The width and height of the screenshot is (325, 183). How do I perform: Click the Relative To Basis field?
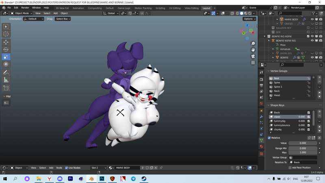(x=303, y=162)
